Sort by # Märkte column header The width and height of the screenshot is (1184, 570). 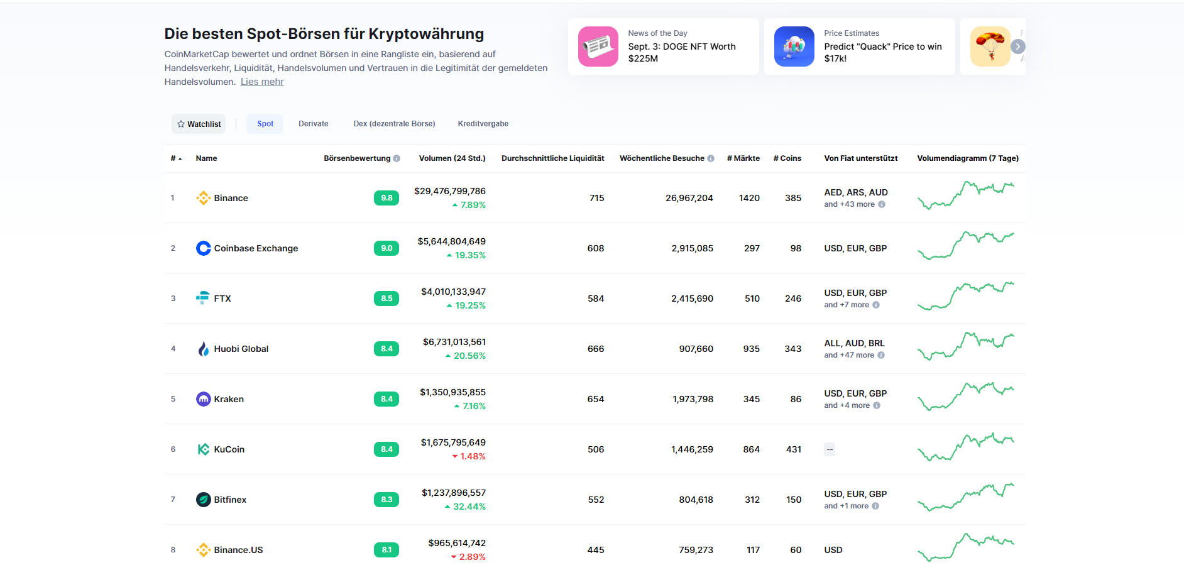[743, 158]
